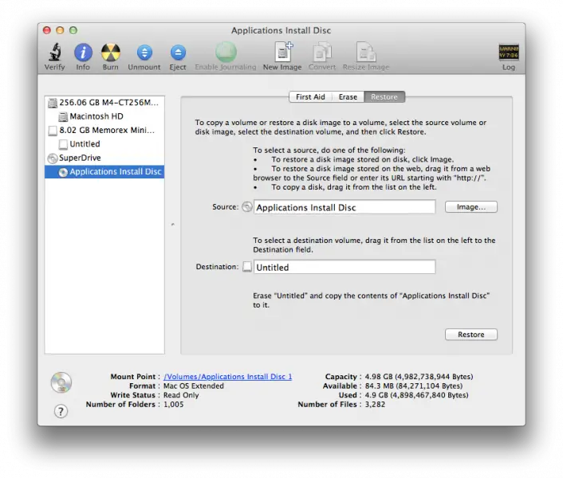Image resolution: width=563 pixels, height=478 pixels.
Task: Select the Untitled volume in sidebar
Action: coord(104,144)
